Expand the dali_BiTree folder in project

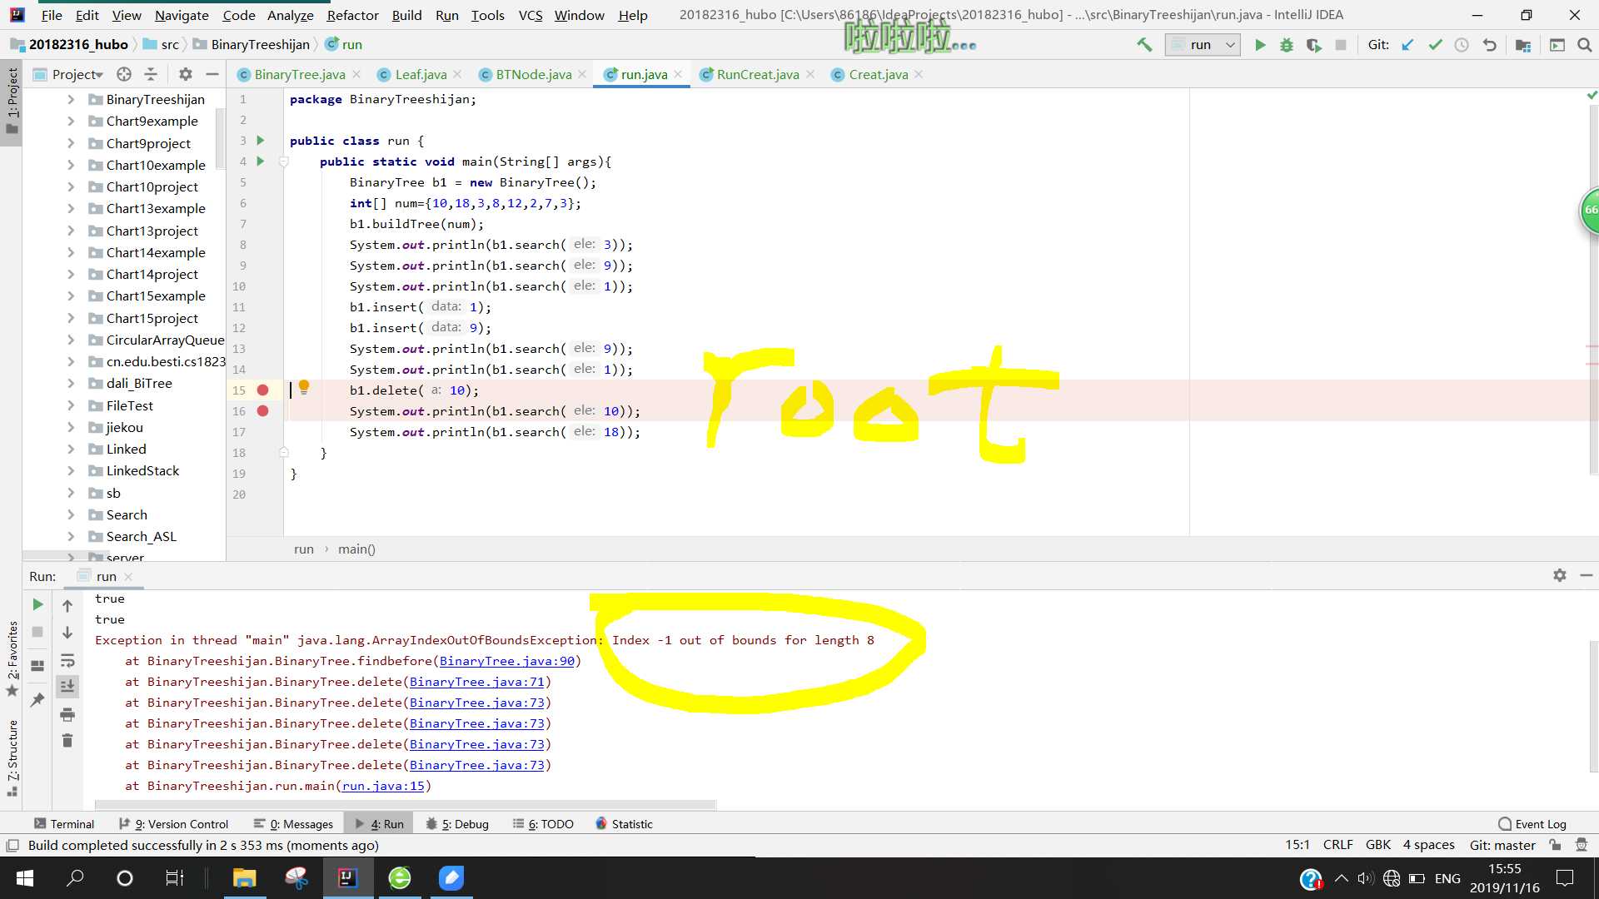coord(72,383)
